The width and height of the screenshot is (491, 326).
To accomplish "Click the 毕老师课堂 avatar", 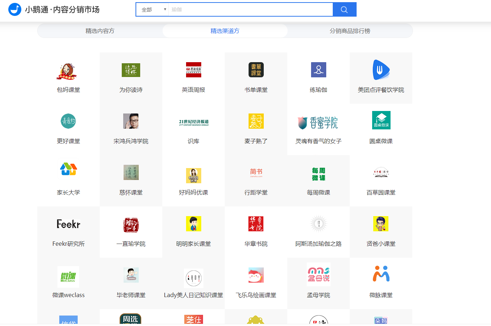I will pos(131,275).
